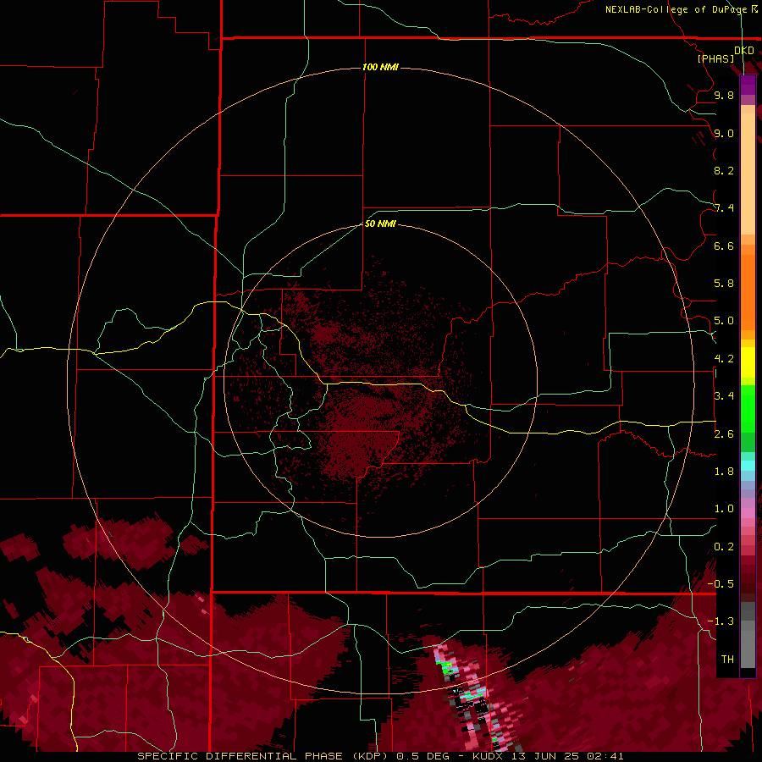Click the NEXLAB-College of DuPage label
This screenshot has width=762, height=762.
(x=682, y=9)
